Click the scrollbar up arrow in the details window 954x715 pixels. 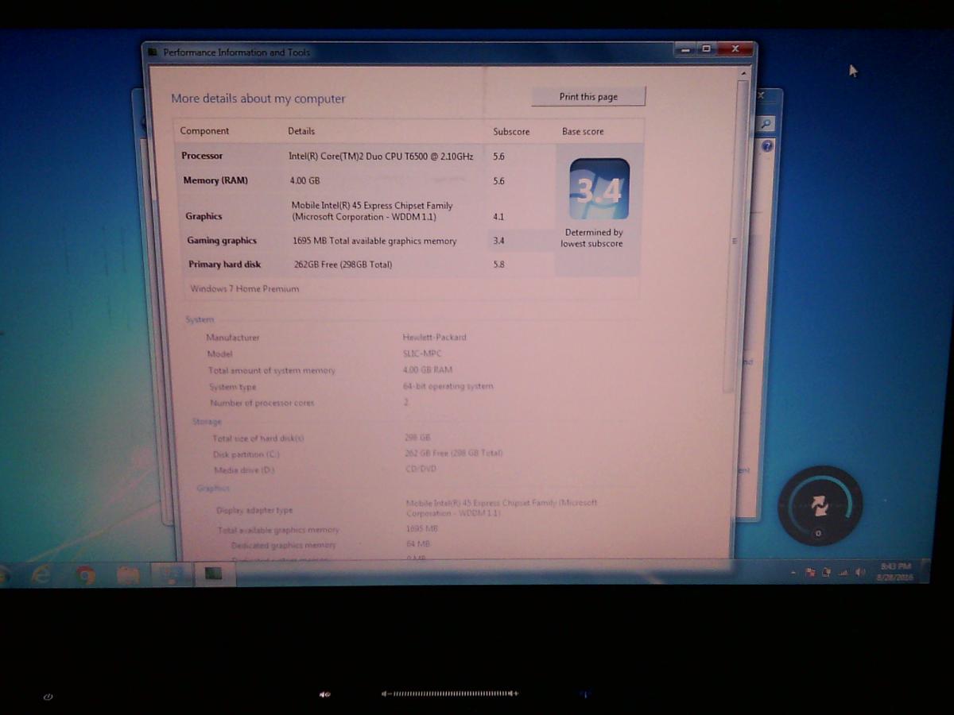tap(744, 73)
